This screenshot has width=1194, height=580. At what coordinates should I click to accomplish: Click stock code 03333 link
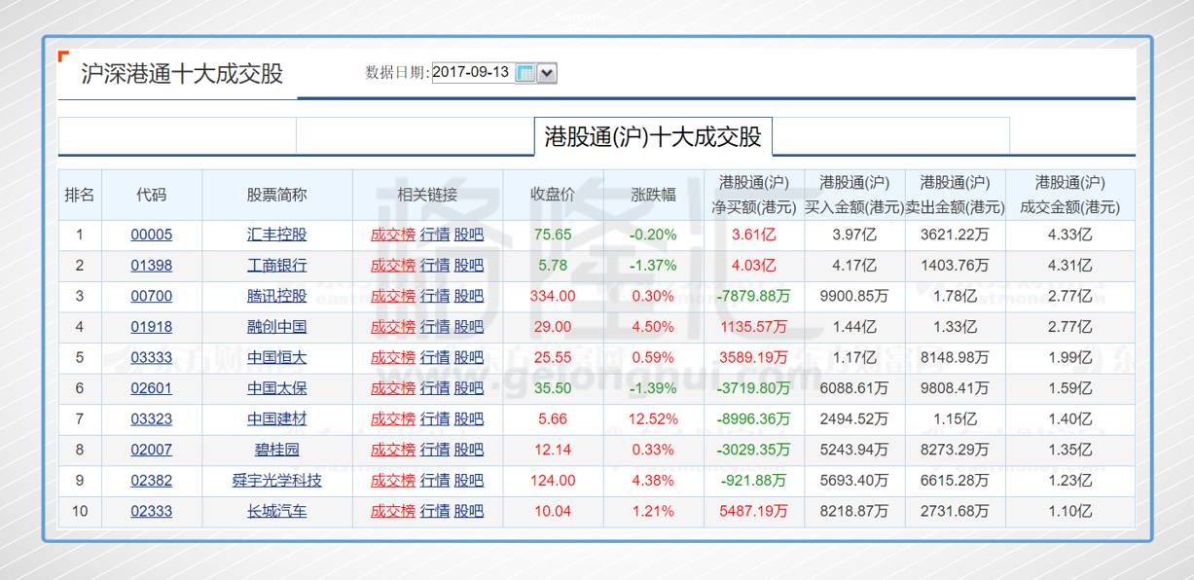[x=151, y=357]
